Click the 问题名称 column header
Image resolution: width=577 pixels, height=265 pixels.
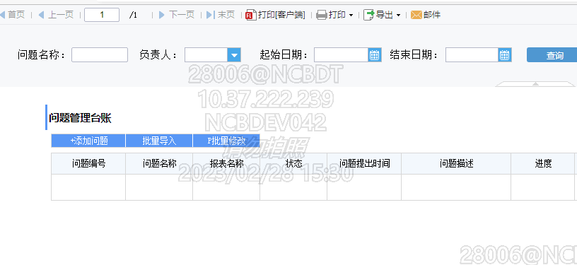(x=159, y=163)
